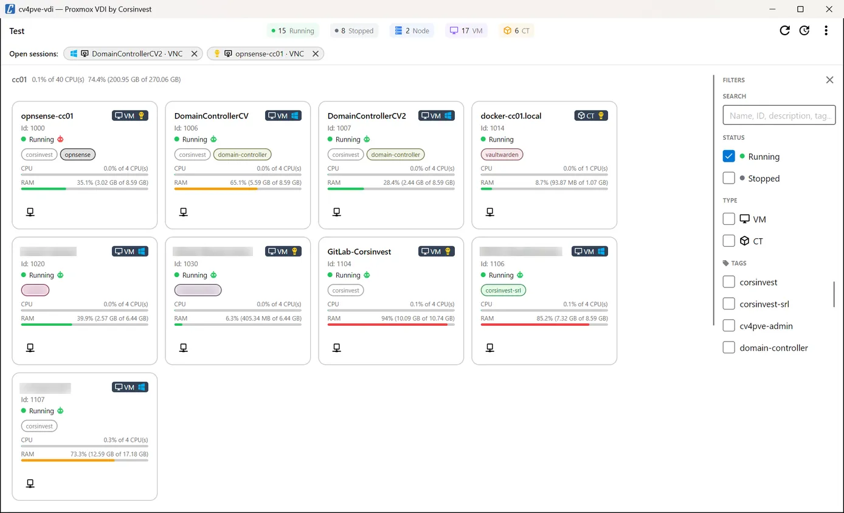Click the 17 VM summary badge
Image resolution: width=844 pixels, height=513 pixels.
[x=466, y=30]
